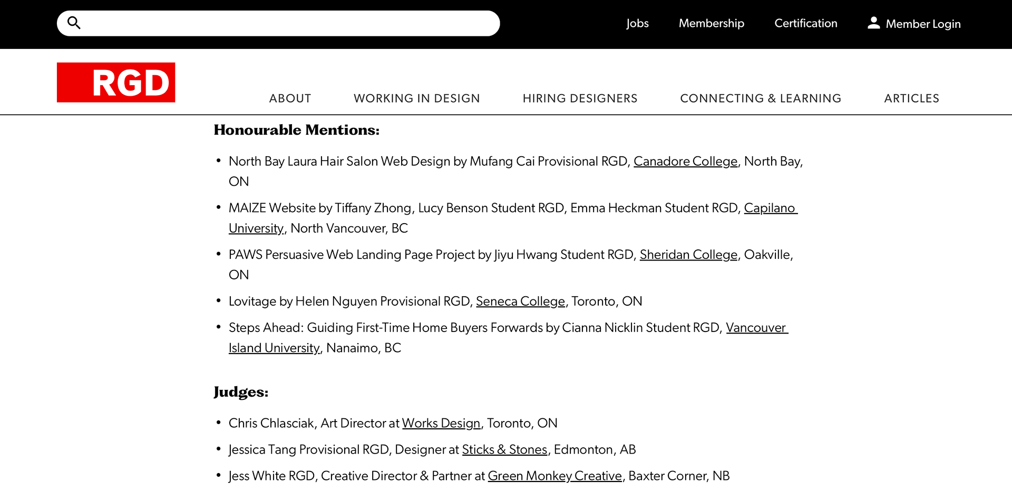
Task: Open the About menu
Action: coord(290,98)
